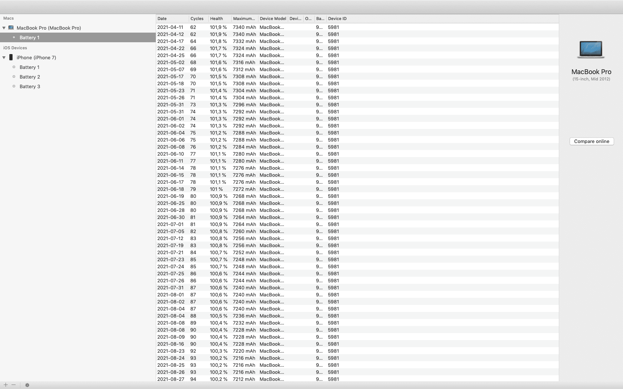Click the MacBook Pro laptop icon in sidebar
Viewport: 623px width, 389px height.
click(x=11, y=28)
